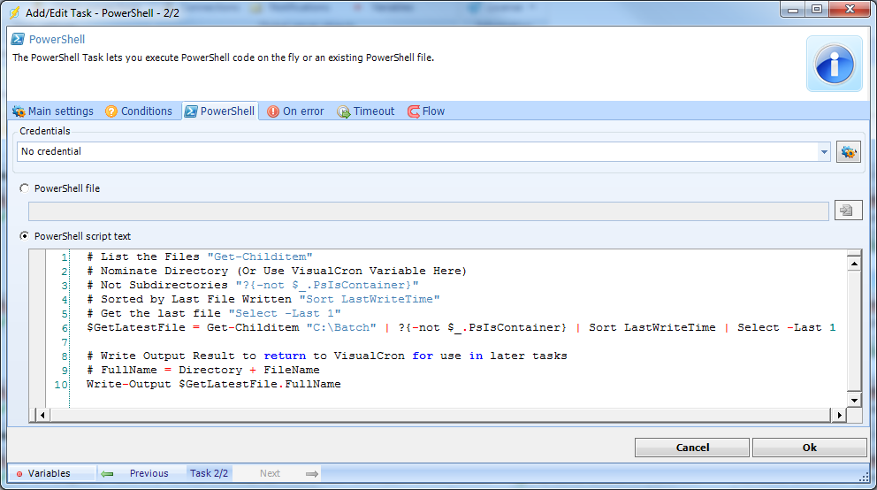Click the script editor scroll down arrow

tap(854, 400)
